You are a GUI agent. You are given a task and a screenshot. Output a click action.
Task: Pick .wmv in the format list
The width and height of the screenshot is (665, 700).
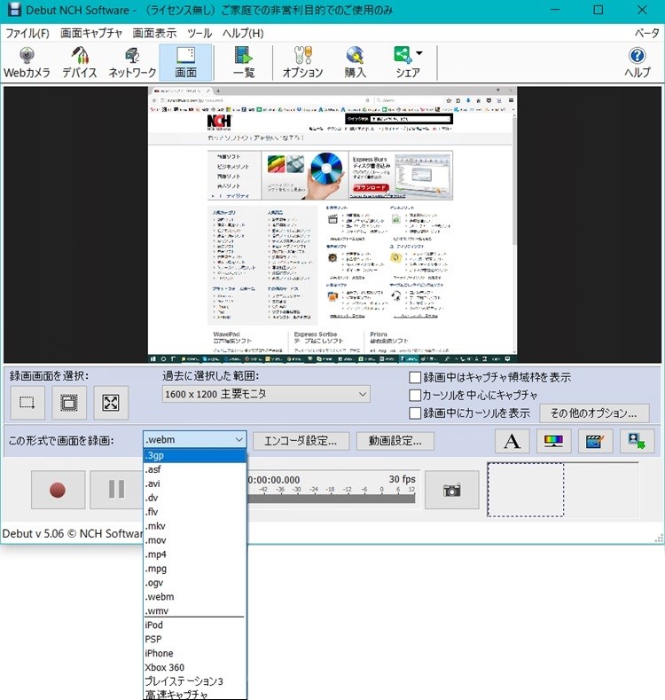tap(194, 610)
